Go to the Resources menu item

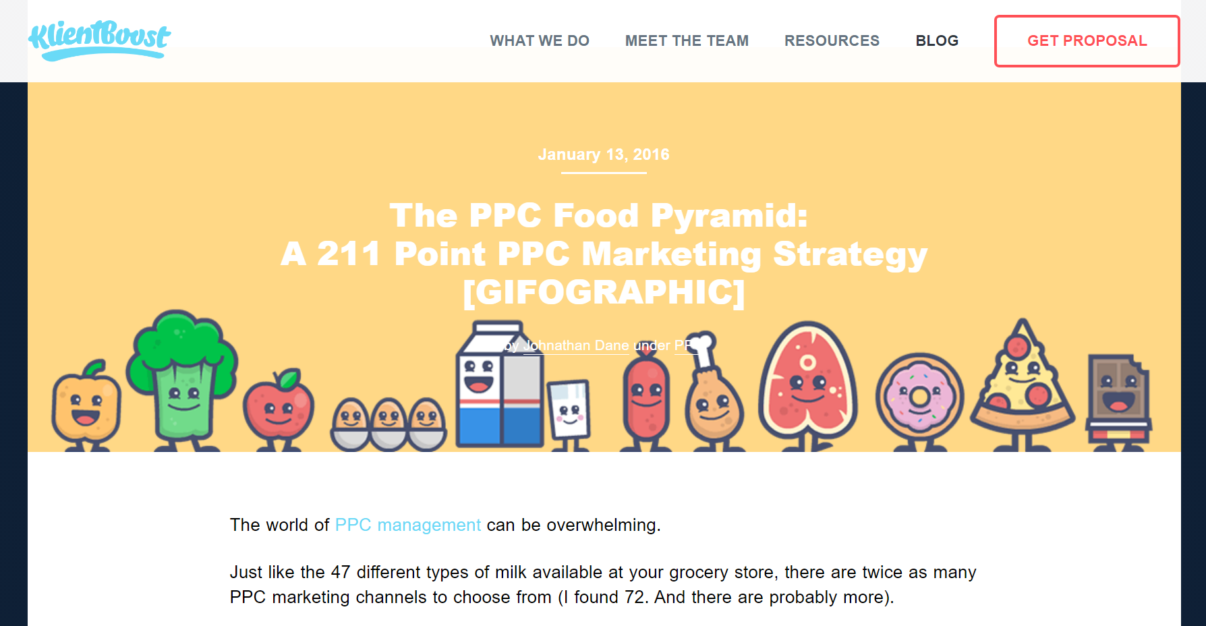(x=832, y=41)
